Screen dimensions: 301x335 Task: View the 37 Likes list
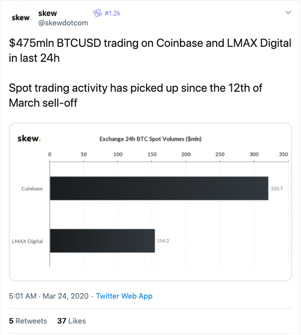(72, 321)
